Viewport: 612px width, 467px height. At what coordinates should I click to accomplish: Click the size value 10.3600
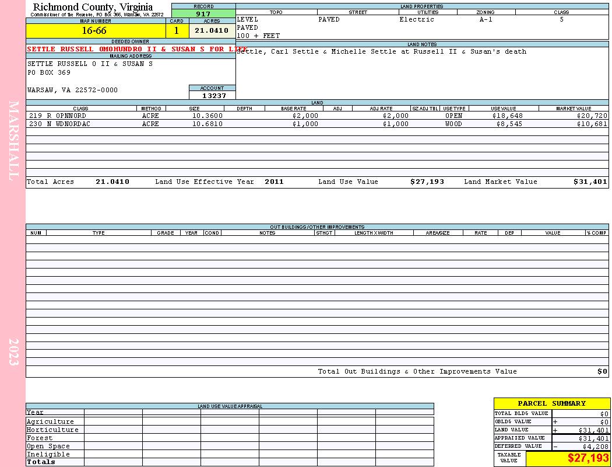point(207,116)
